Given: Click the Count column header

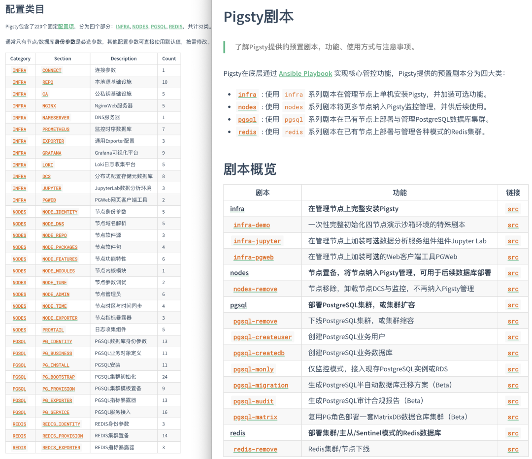Looking at the screenshot, I should pyautogui.click(x=169, y=59).
